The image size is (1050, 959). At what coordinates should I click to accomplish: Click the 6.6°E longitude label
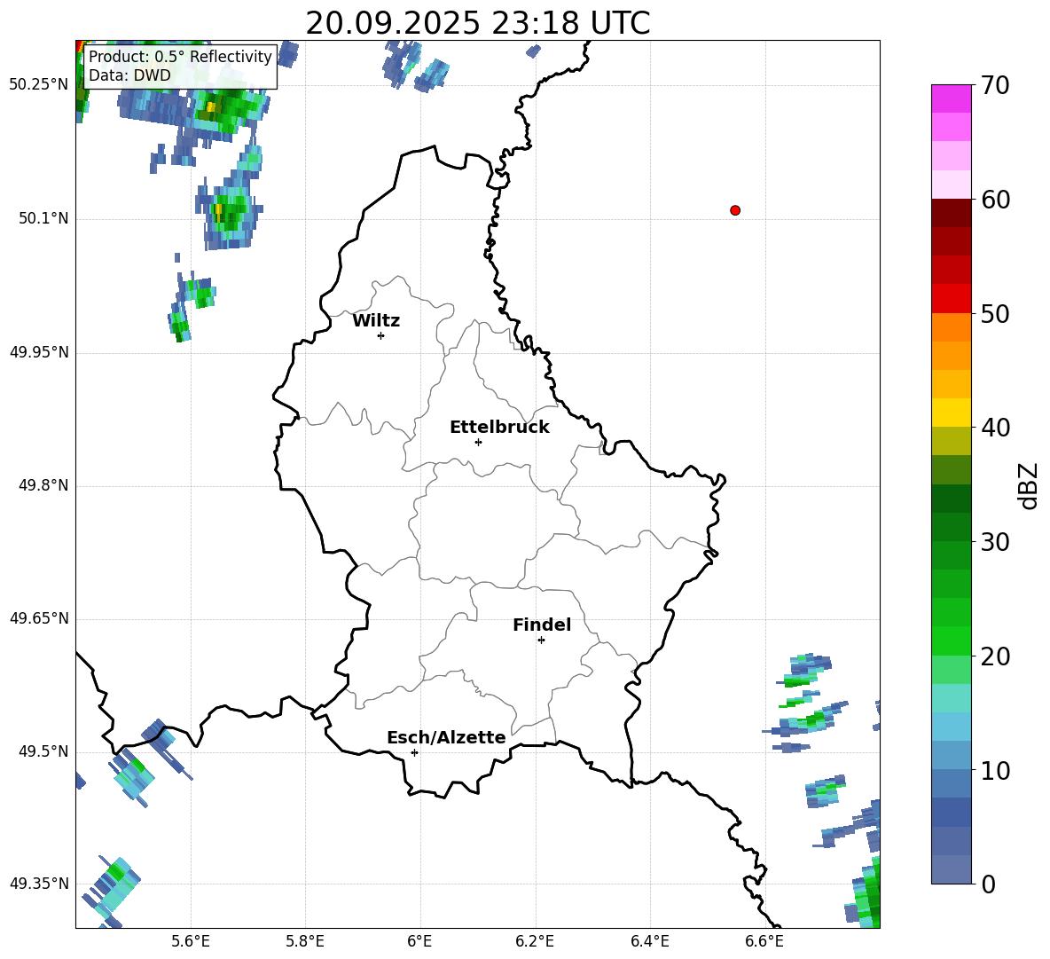pos(764,941)
